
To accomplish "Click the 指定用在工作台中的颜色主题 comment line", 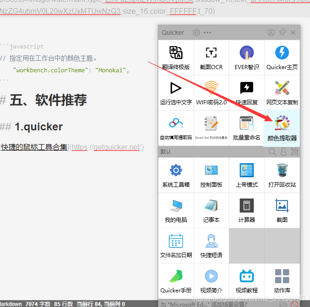I will (x=49, y=59).
